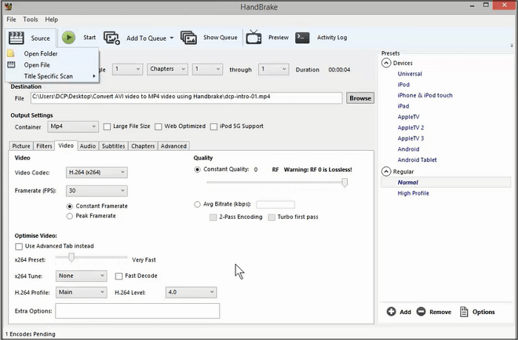Screen dimensions: 518x340
Task: Open the presets Options icon
Action: coord(464,312)
